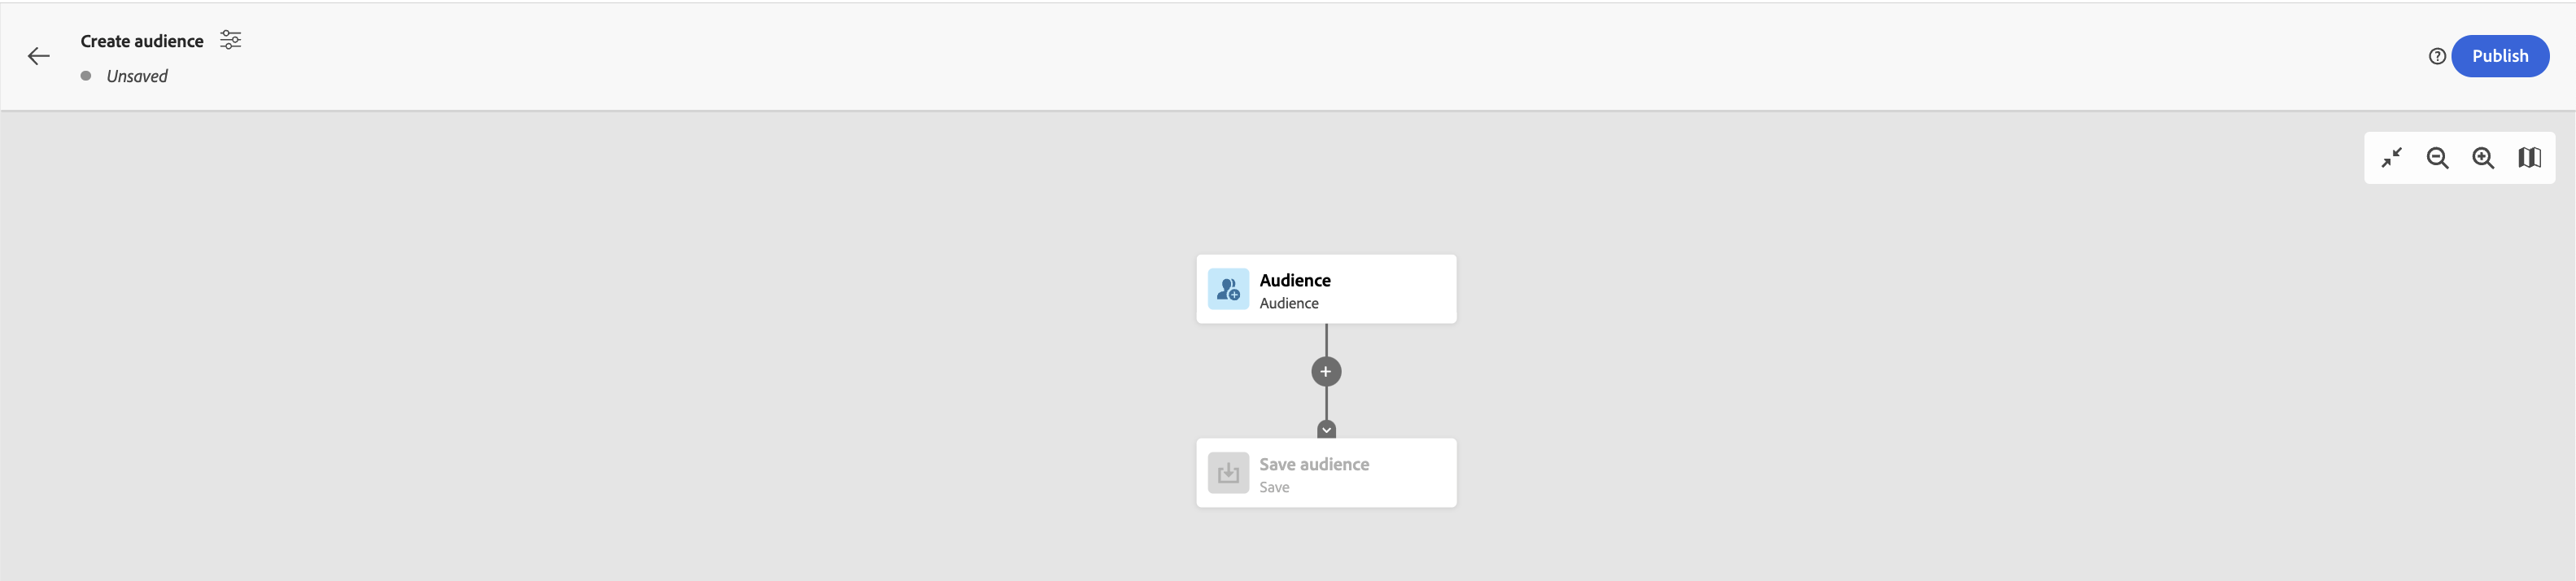
Task: Toggle the minimap view icon
Action: click(2529, 158)
